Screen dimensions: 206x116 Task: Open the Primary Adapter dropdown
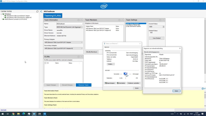click(63, 42)
